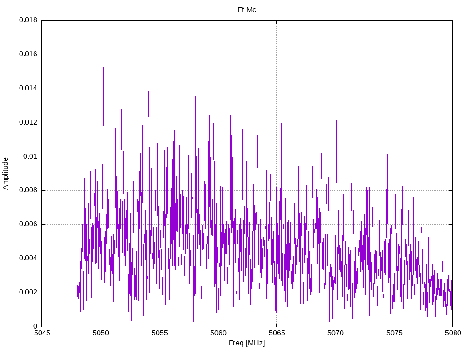
Task: Click the 5075 x-axis tick label
Action: click(394, 333)
